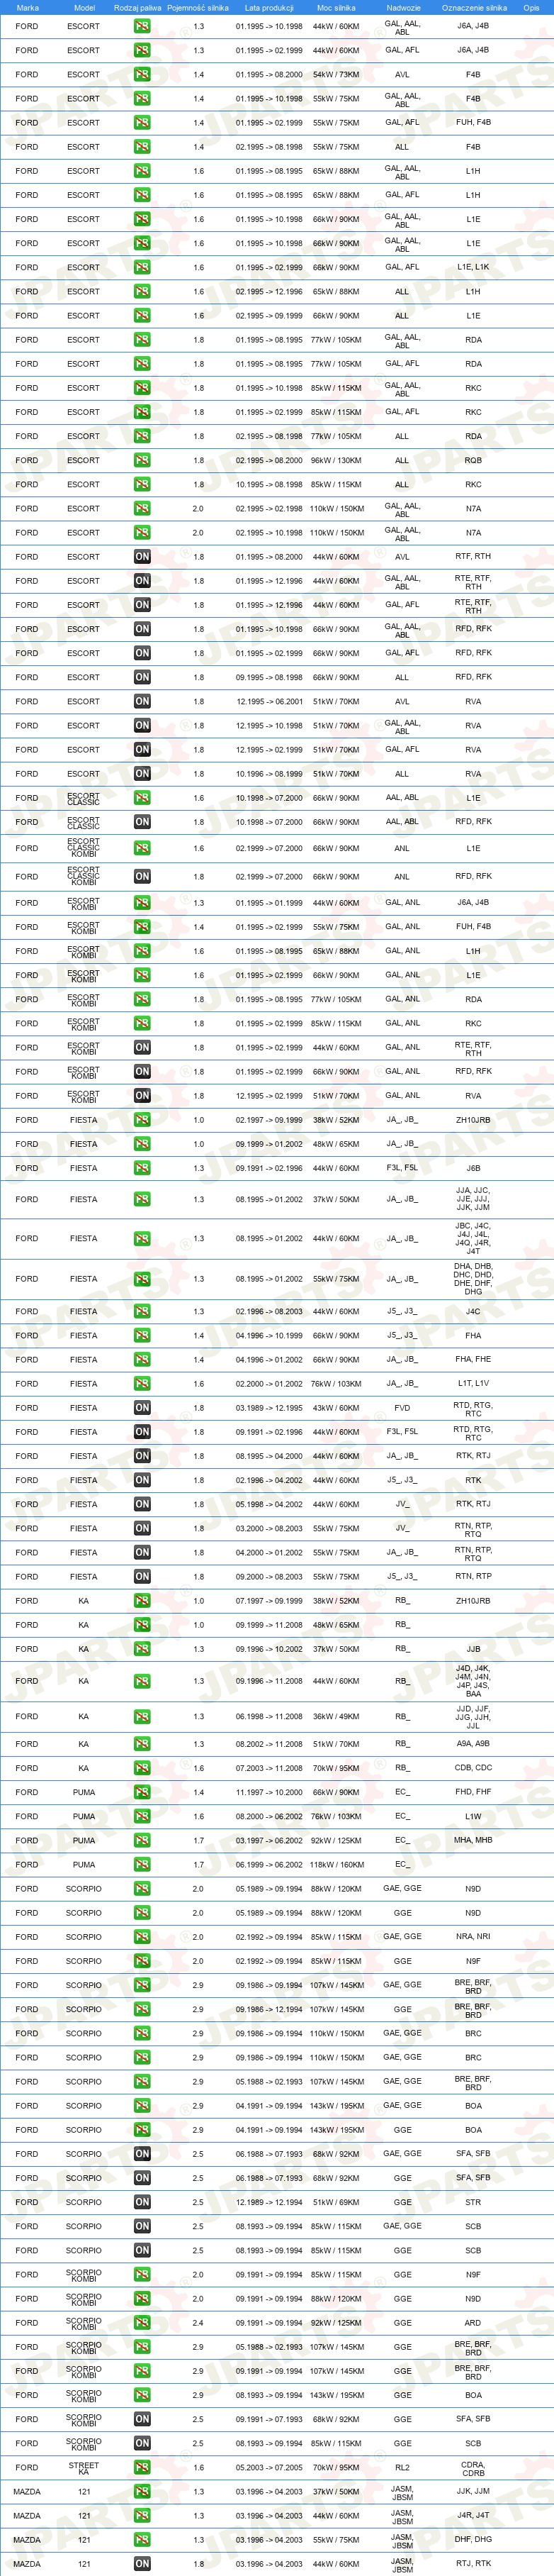554x2576 pixels.
Task: Click the RQB engine code cell
Action: coord(473,460)
